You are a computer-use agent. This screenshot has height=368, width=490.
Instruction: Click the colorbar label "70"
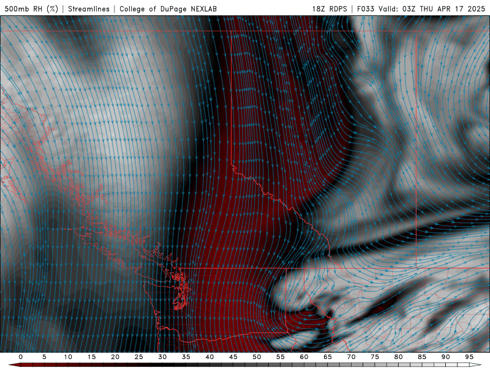pos(351,357)
